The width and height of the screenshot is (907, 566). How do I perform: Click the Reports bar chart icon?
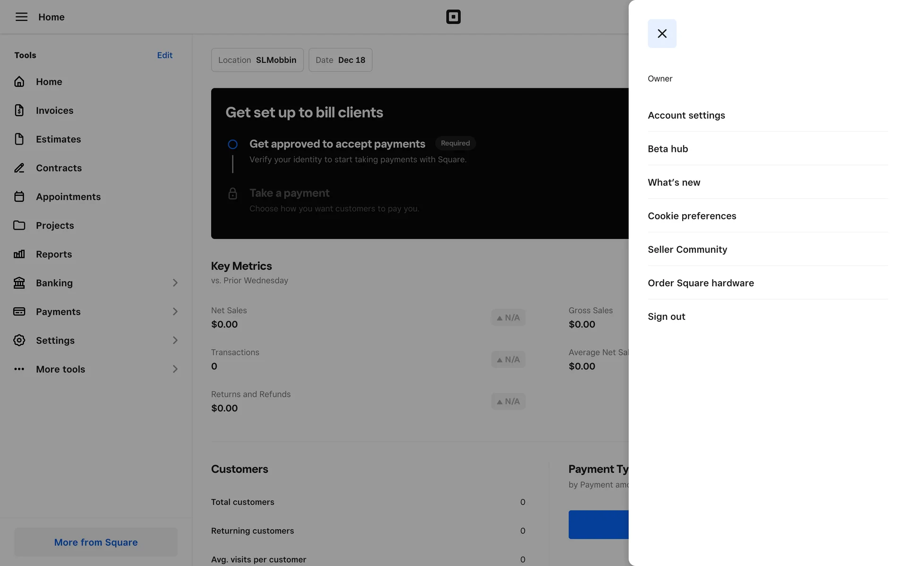(x=19, y=254)
